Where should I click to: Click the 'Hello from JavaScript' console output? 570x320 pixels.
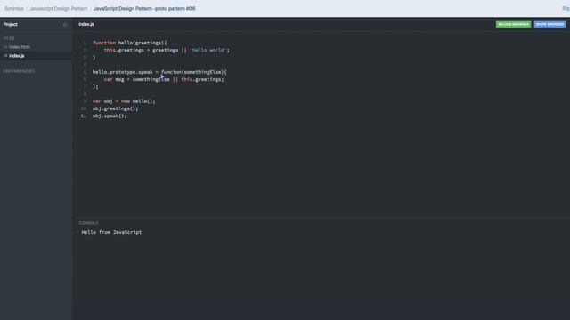(x=111, y=232)
